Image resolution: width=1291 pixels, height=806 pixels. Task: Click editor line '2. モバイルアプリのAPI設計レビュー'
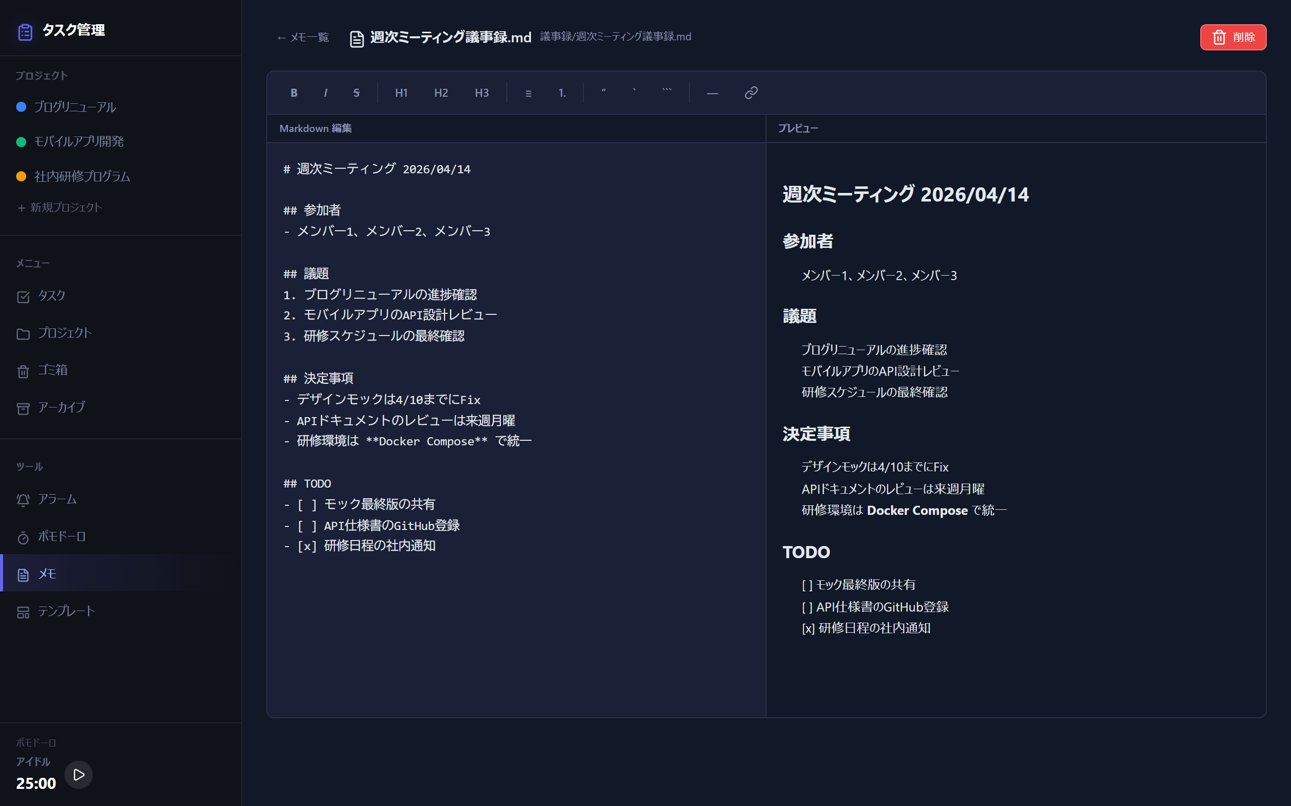pos(390,315)
